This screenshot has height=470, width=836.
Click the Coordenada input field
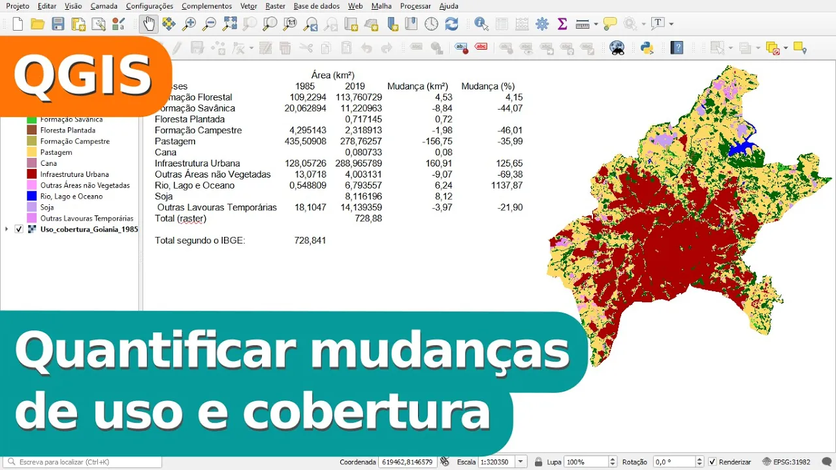tap(408, 462)
